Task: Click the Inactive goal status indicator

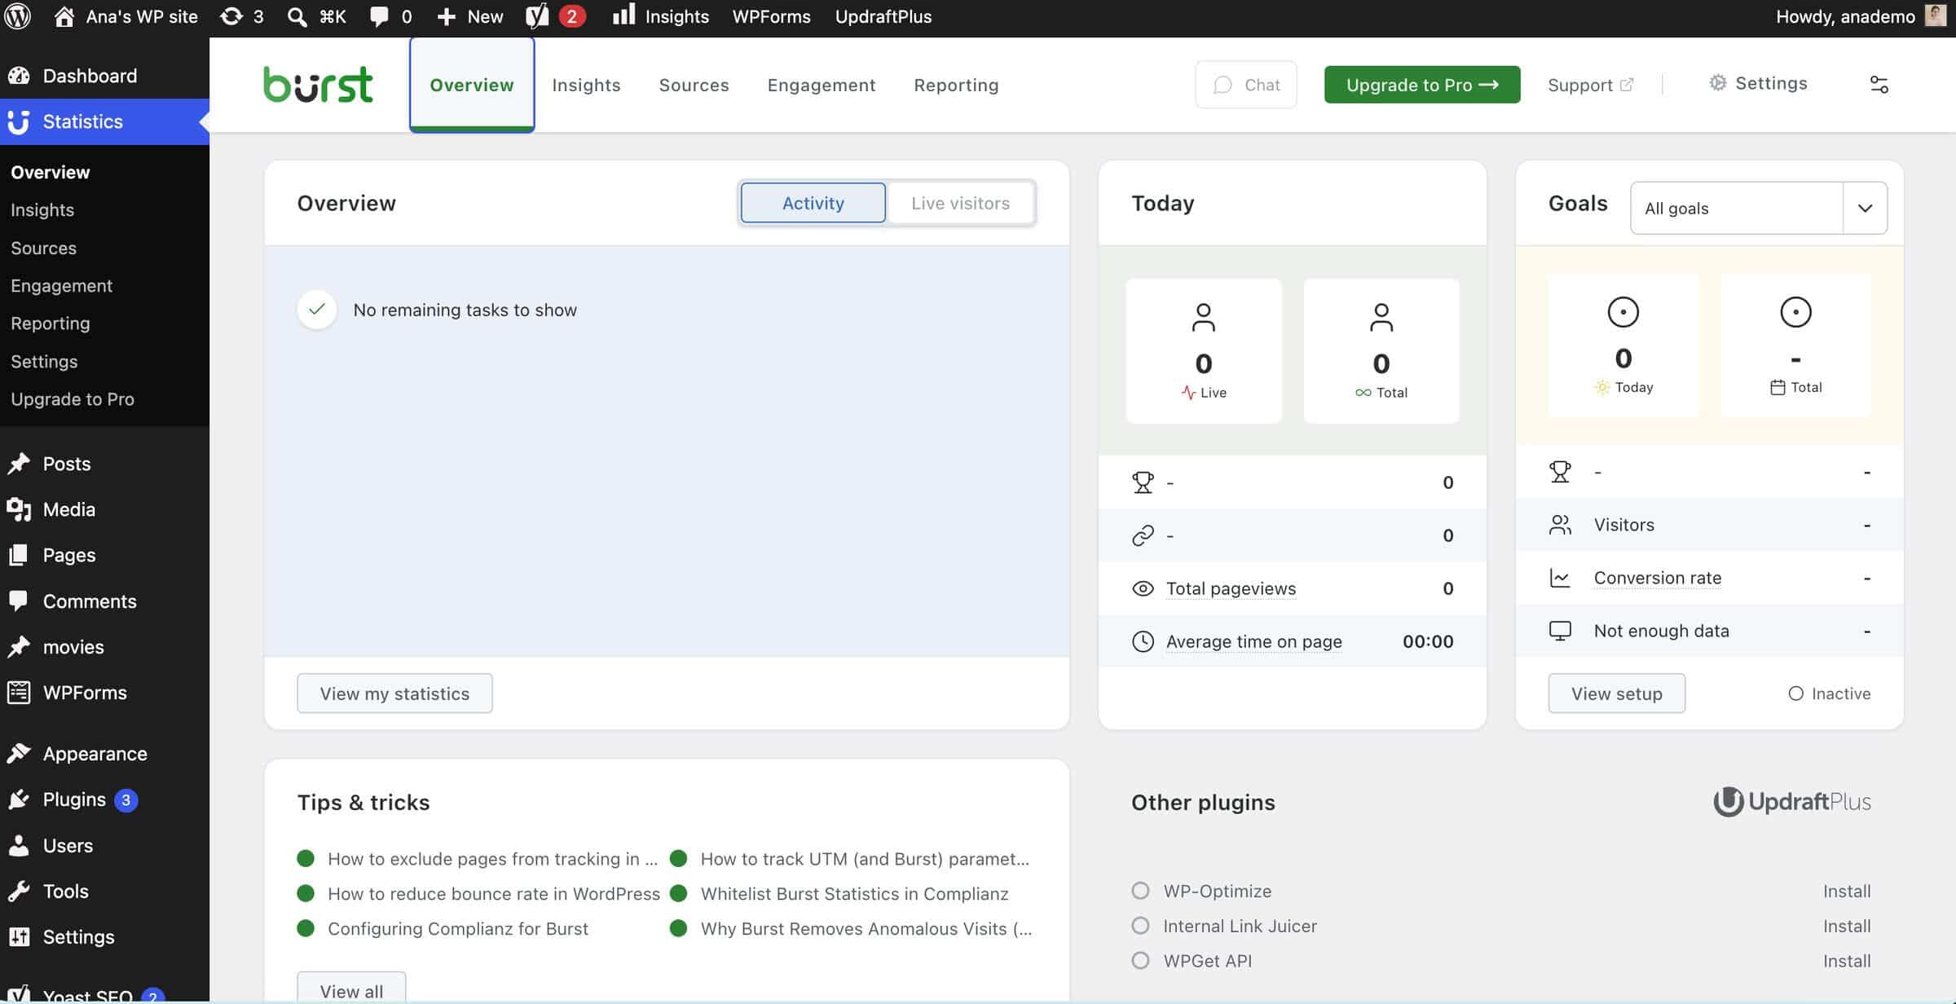Action: pos(1829,694)
